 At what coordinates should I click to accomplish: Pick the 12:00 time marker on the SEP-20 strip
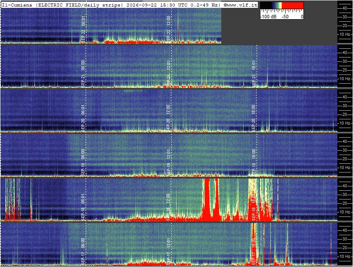click(x=168, y=109)
